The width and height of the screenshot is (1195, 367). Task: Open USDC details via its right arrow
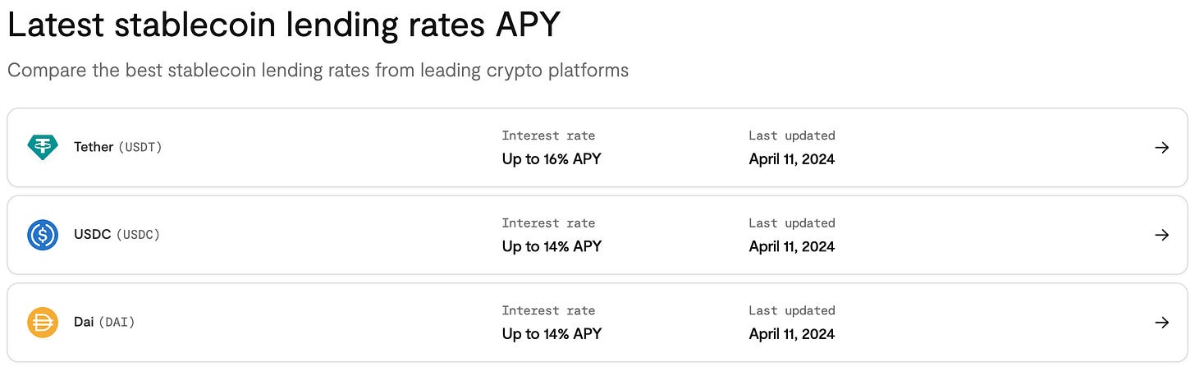(x=1161, y=235)
